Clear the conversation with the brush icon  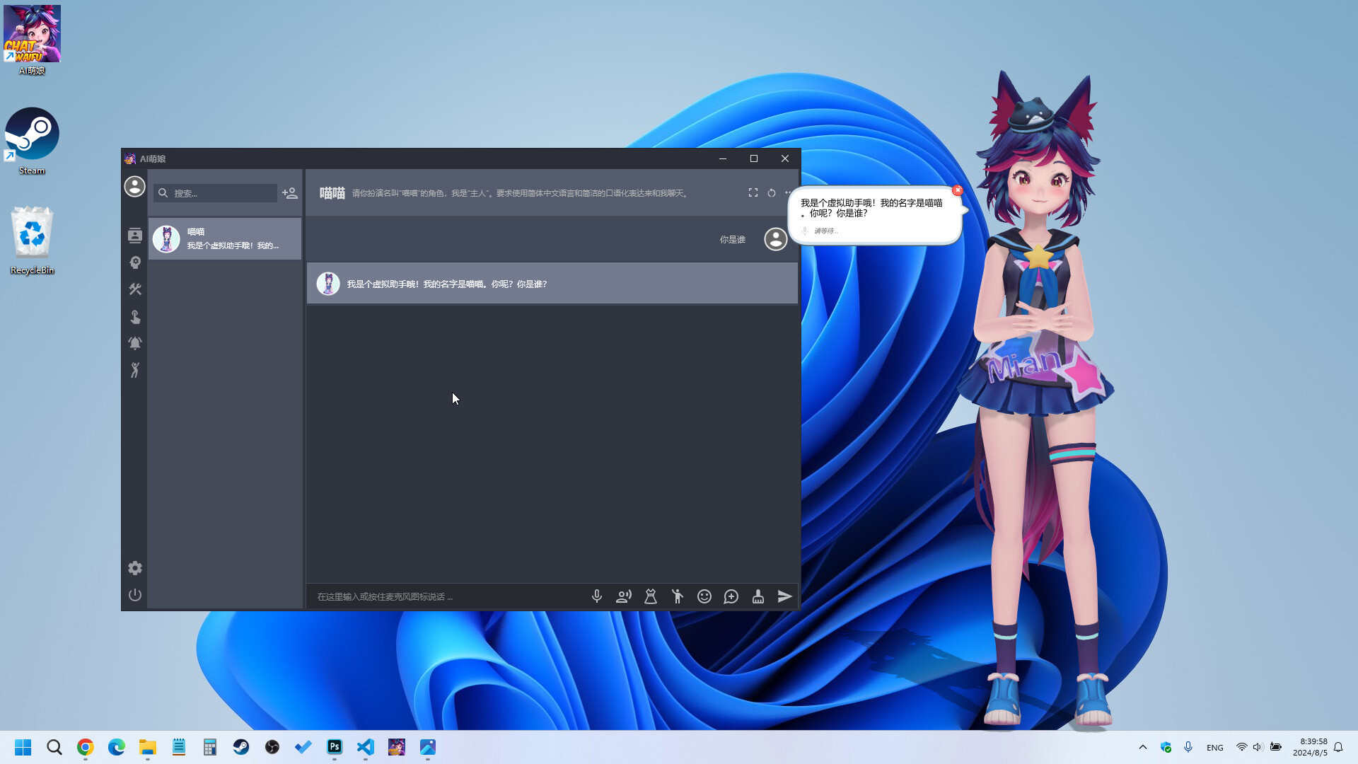758,596
